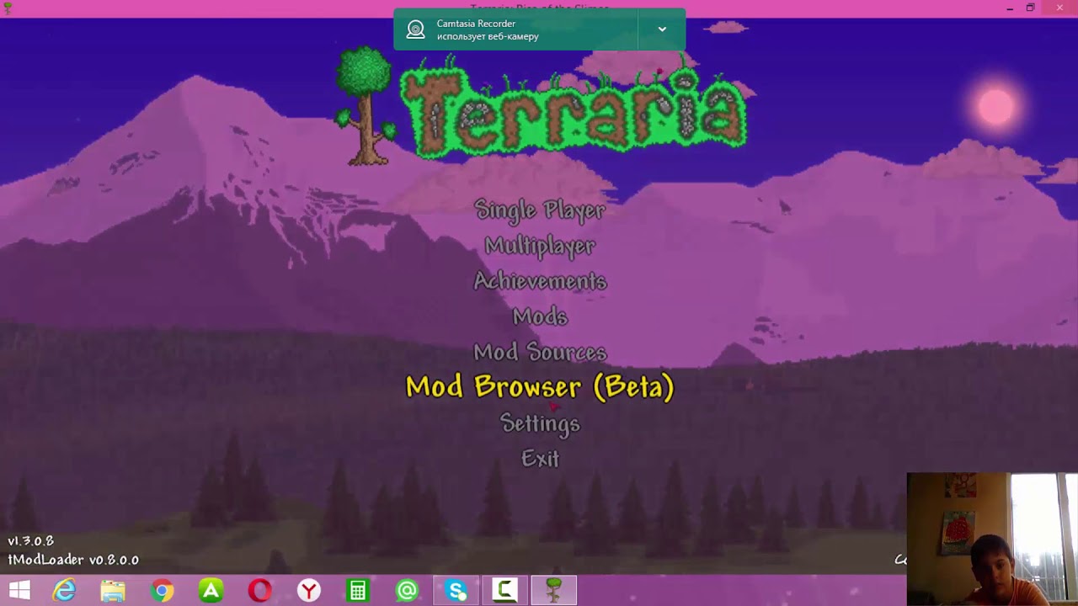Image resolution: width=1078 pixels, height=606 pixels.
Task: Open green calculator app on taskbar
Action: [x=358, y=591]
